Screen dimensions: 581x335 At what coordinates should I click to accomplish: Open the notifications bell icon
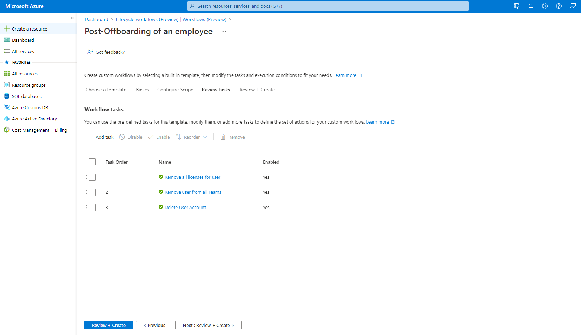tap(530, 6)
